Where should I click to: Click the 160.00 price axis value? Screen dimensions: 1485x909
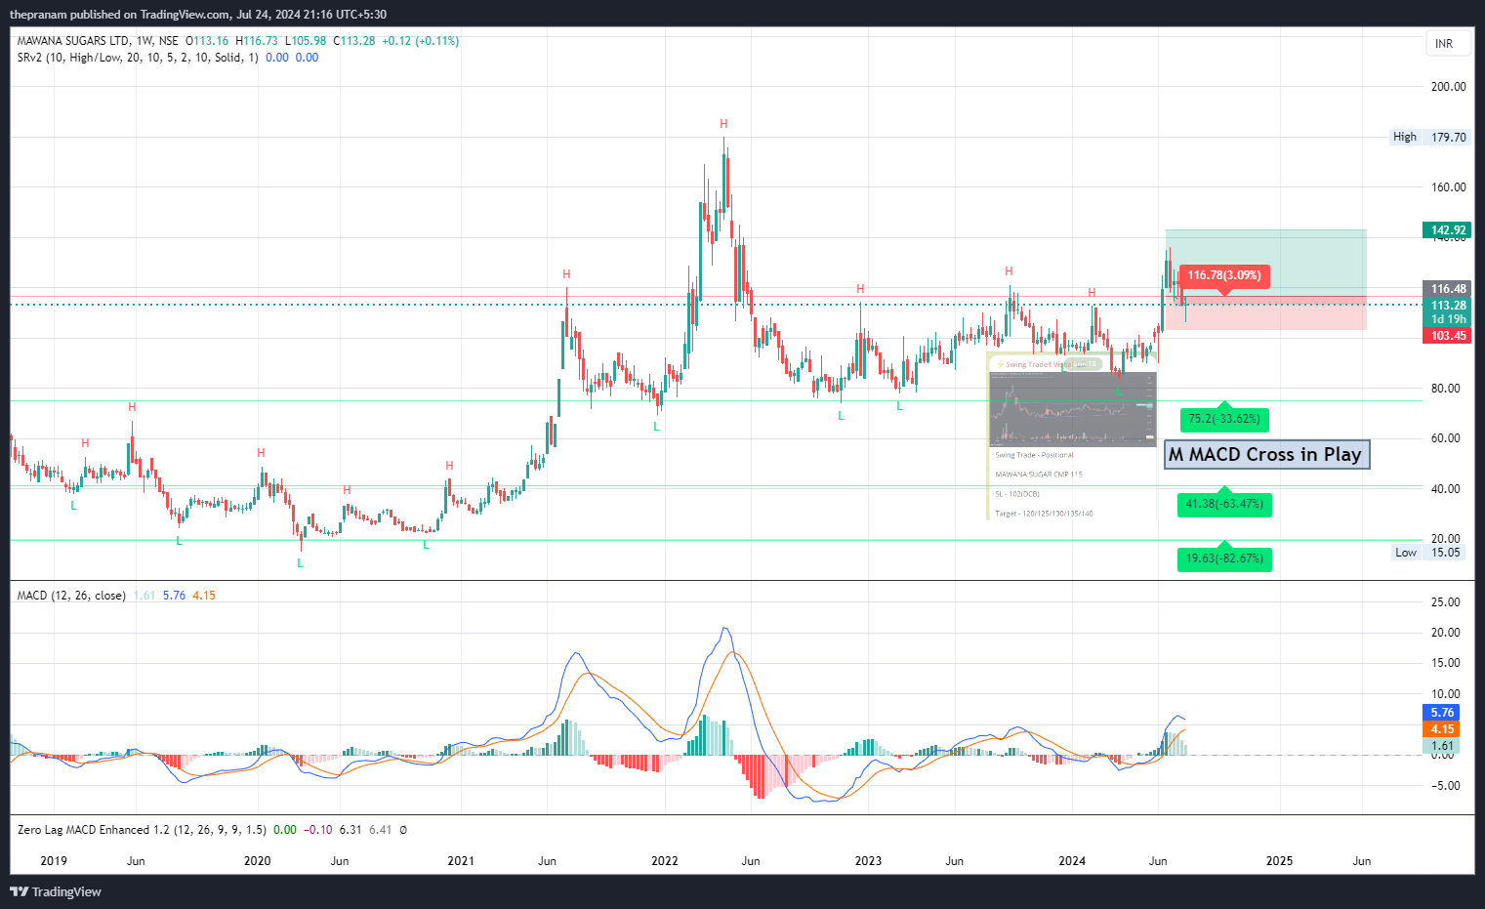pyautogui.click(x=1448, y=187)
